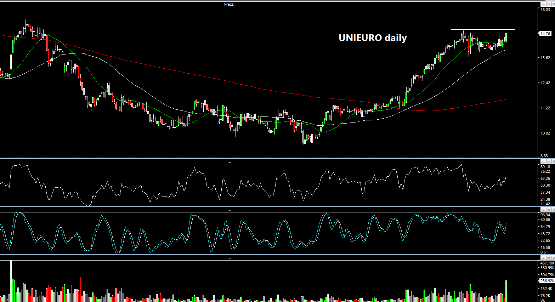Click the 76,22 indicator scale value
The width and height of the screenshot is (555, 302).
545,171
